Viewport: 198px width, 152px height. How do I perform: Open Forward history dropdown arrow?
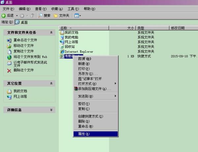click(27, 16)
